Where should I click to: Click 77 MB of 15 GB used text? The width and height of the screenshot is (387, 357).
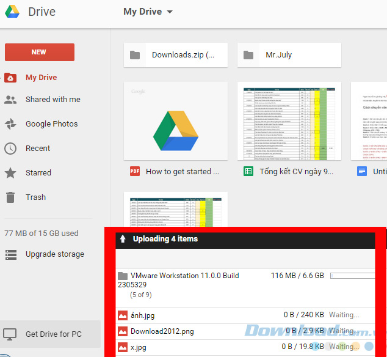pos(42,233)
